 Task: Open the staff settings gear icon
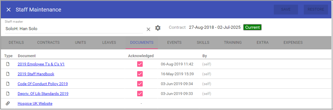point(158,28)
